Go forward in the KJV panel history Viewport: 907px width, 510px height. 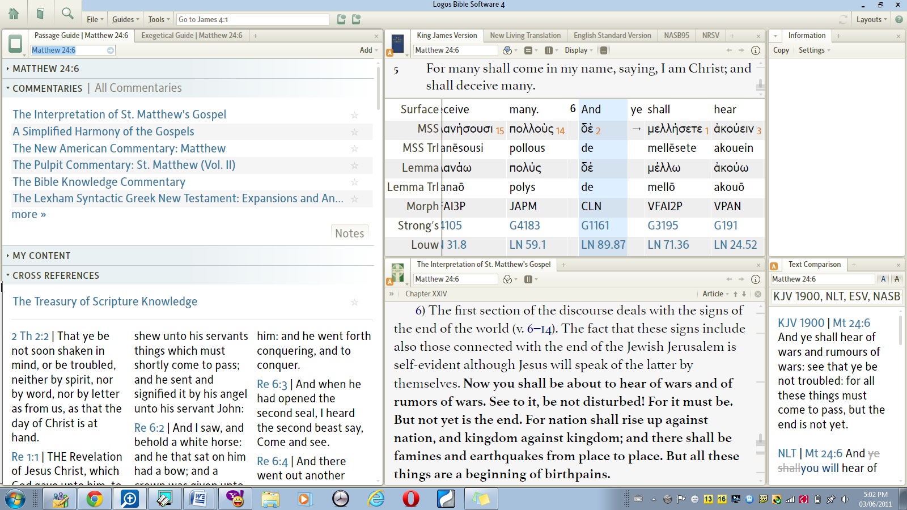[x=741, y=50]
